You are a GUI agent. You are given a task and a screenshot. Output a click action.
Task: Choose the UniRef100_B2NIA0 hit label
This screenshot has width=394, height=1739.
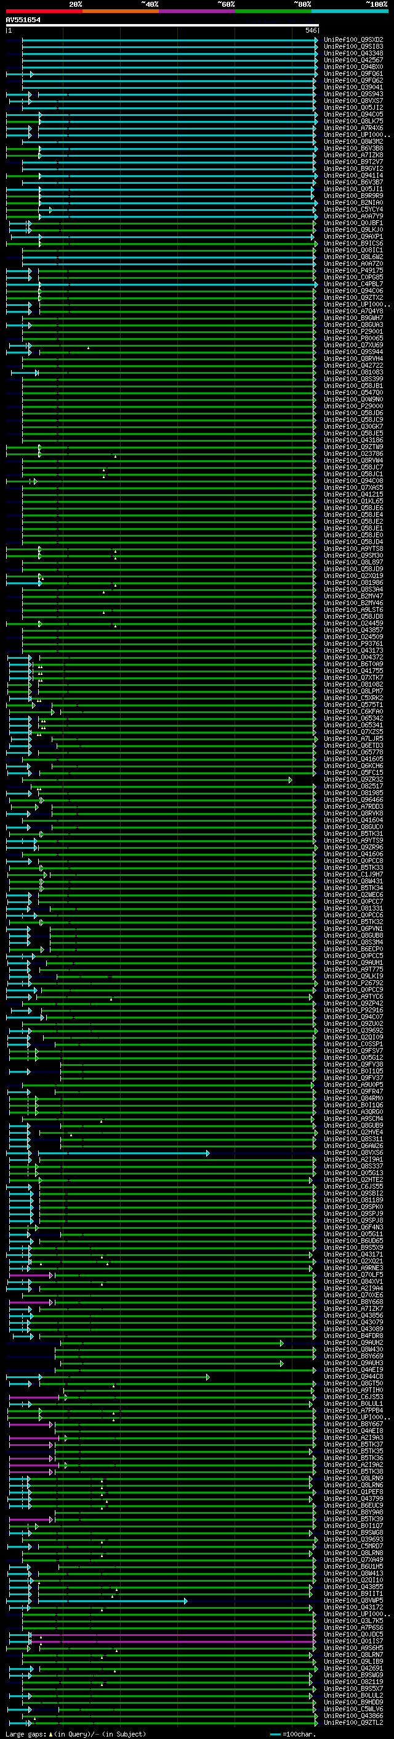tap(353, 202)
